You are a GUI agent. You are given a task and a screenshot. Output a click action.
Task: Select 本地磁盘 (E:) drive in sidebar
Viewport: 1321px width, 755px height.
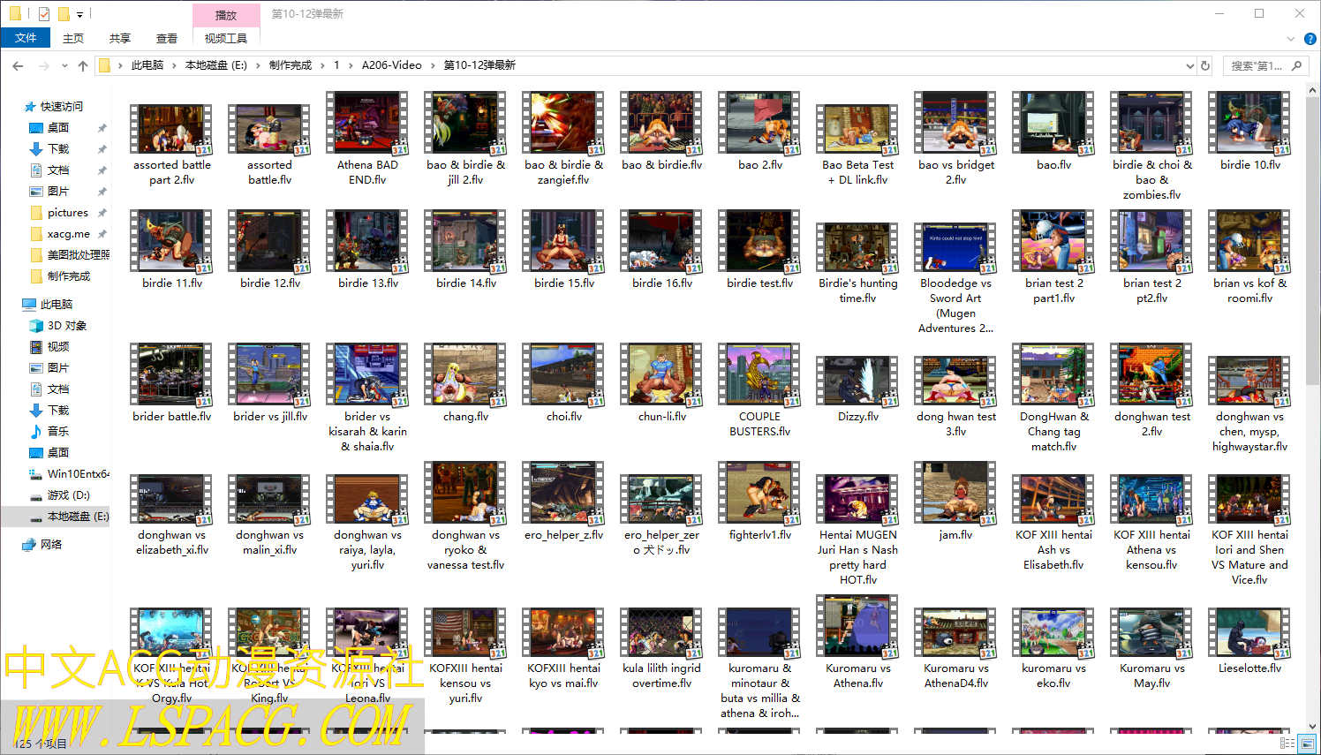(78, 517)
